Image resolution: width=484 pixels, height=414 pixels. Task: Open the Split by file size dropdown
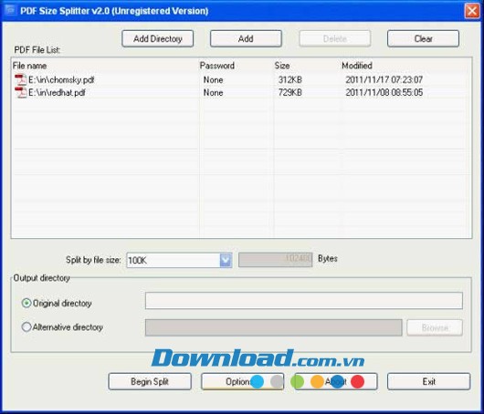tap(226, 261)
